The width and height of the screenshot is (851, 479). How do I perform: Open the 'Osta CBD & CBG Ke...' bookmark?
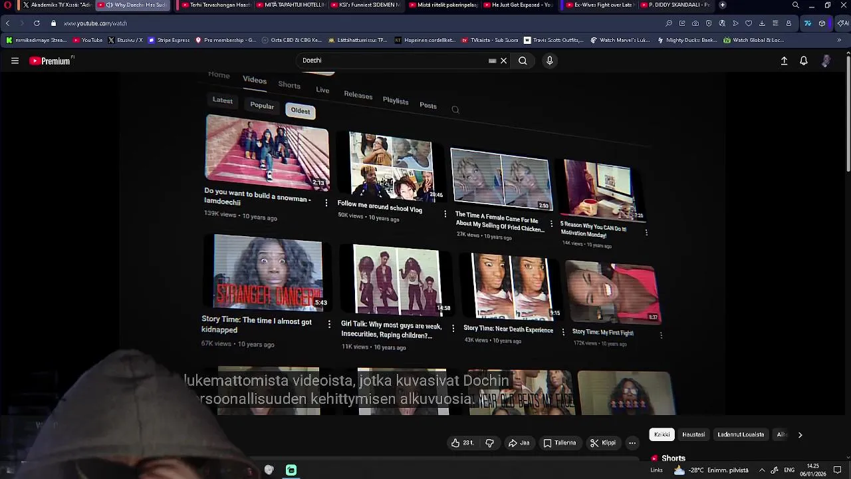click(x=291, y=40)
